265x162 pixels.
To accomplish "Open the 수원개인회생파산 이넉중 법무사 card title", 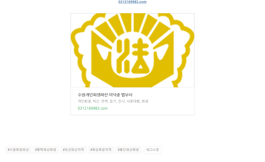I will coord(105,95).
